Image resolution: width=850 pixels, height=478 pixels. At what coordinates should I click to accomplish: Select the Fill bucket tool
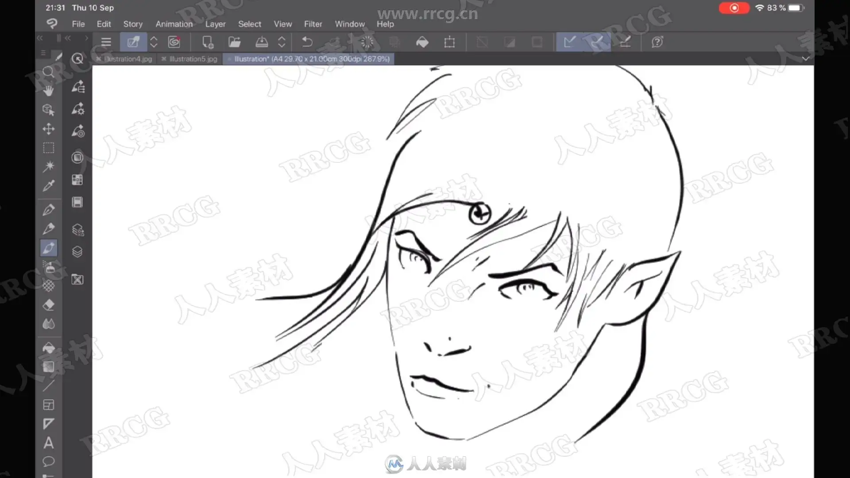tap(48, 348)
